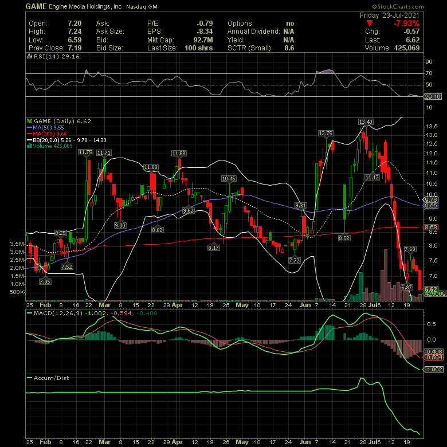This screenshot has width=447, height=447.
Task: Click the 11.75 price label in February
Action: [85, 152]
